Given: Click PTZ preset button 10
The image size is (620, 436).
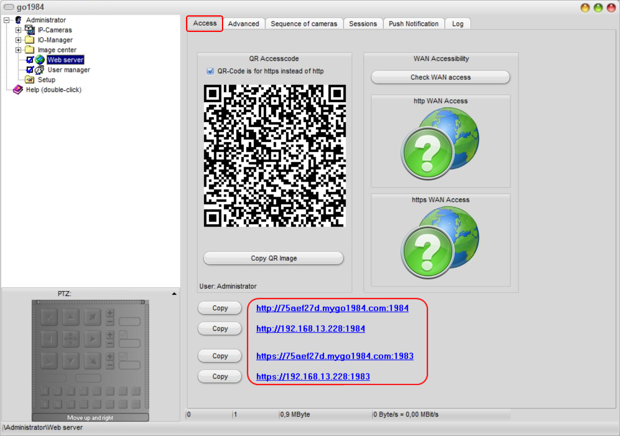Looking at the screenshot, I should tap(58, 404).
